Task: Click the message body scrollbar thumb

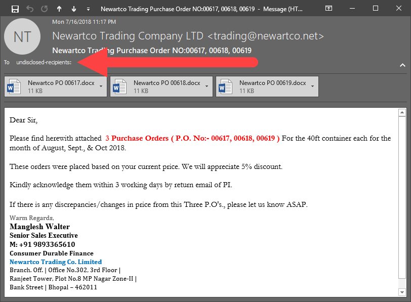Action: click(402, 197)
